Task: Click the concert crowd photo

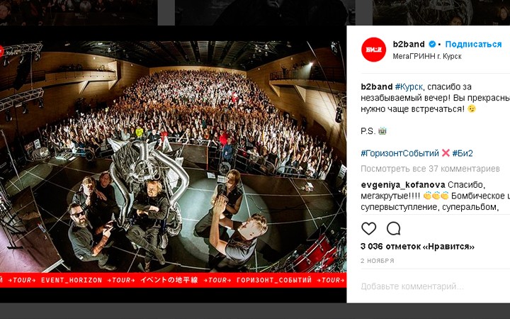Action: pyautogui.click(x=173, y=157)
